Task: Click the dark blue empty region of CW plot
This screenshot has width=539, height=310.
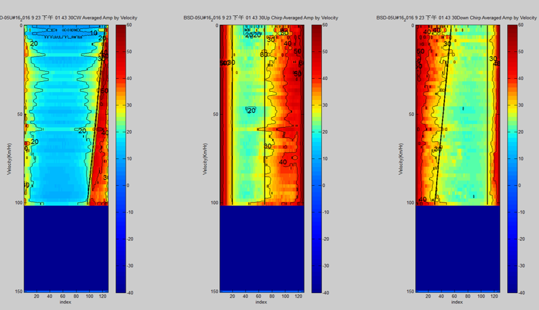Action: pyautogui.click(x=66, y=247)
